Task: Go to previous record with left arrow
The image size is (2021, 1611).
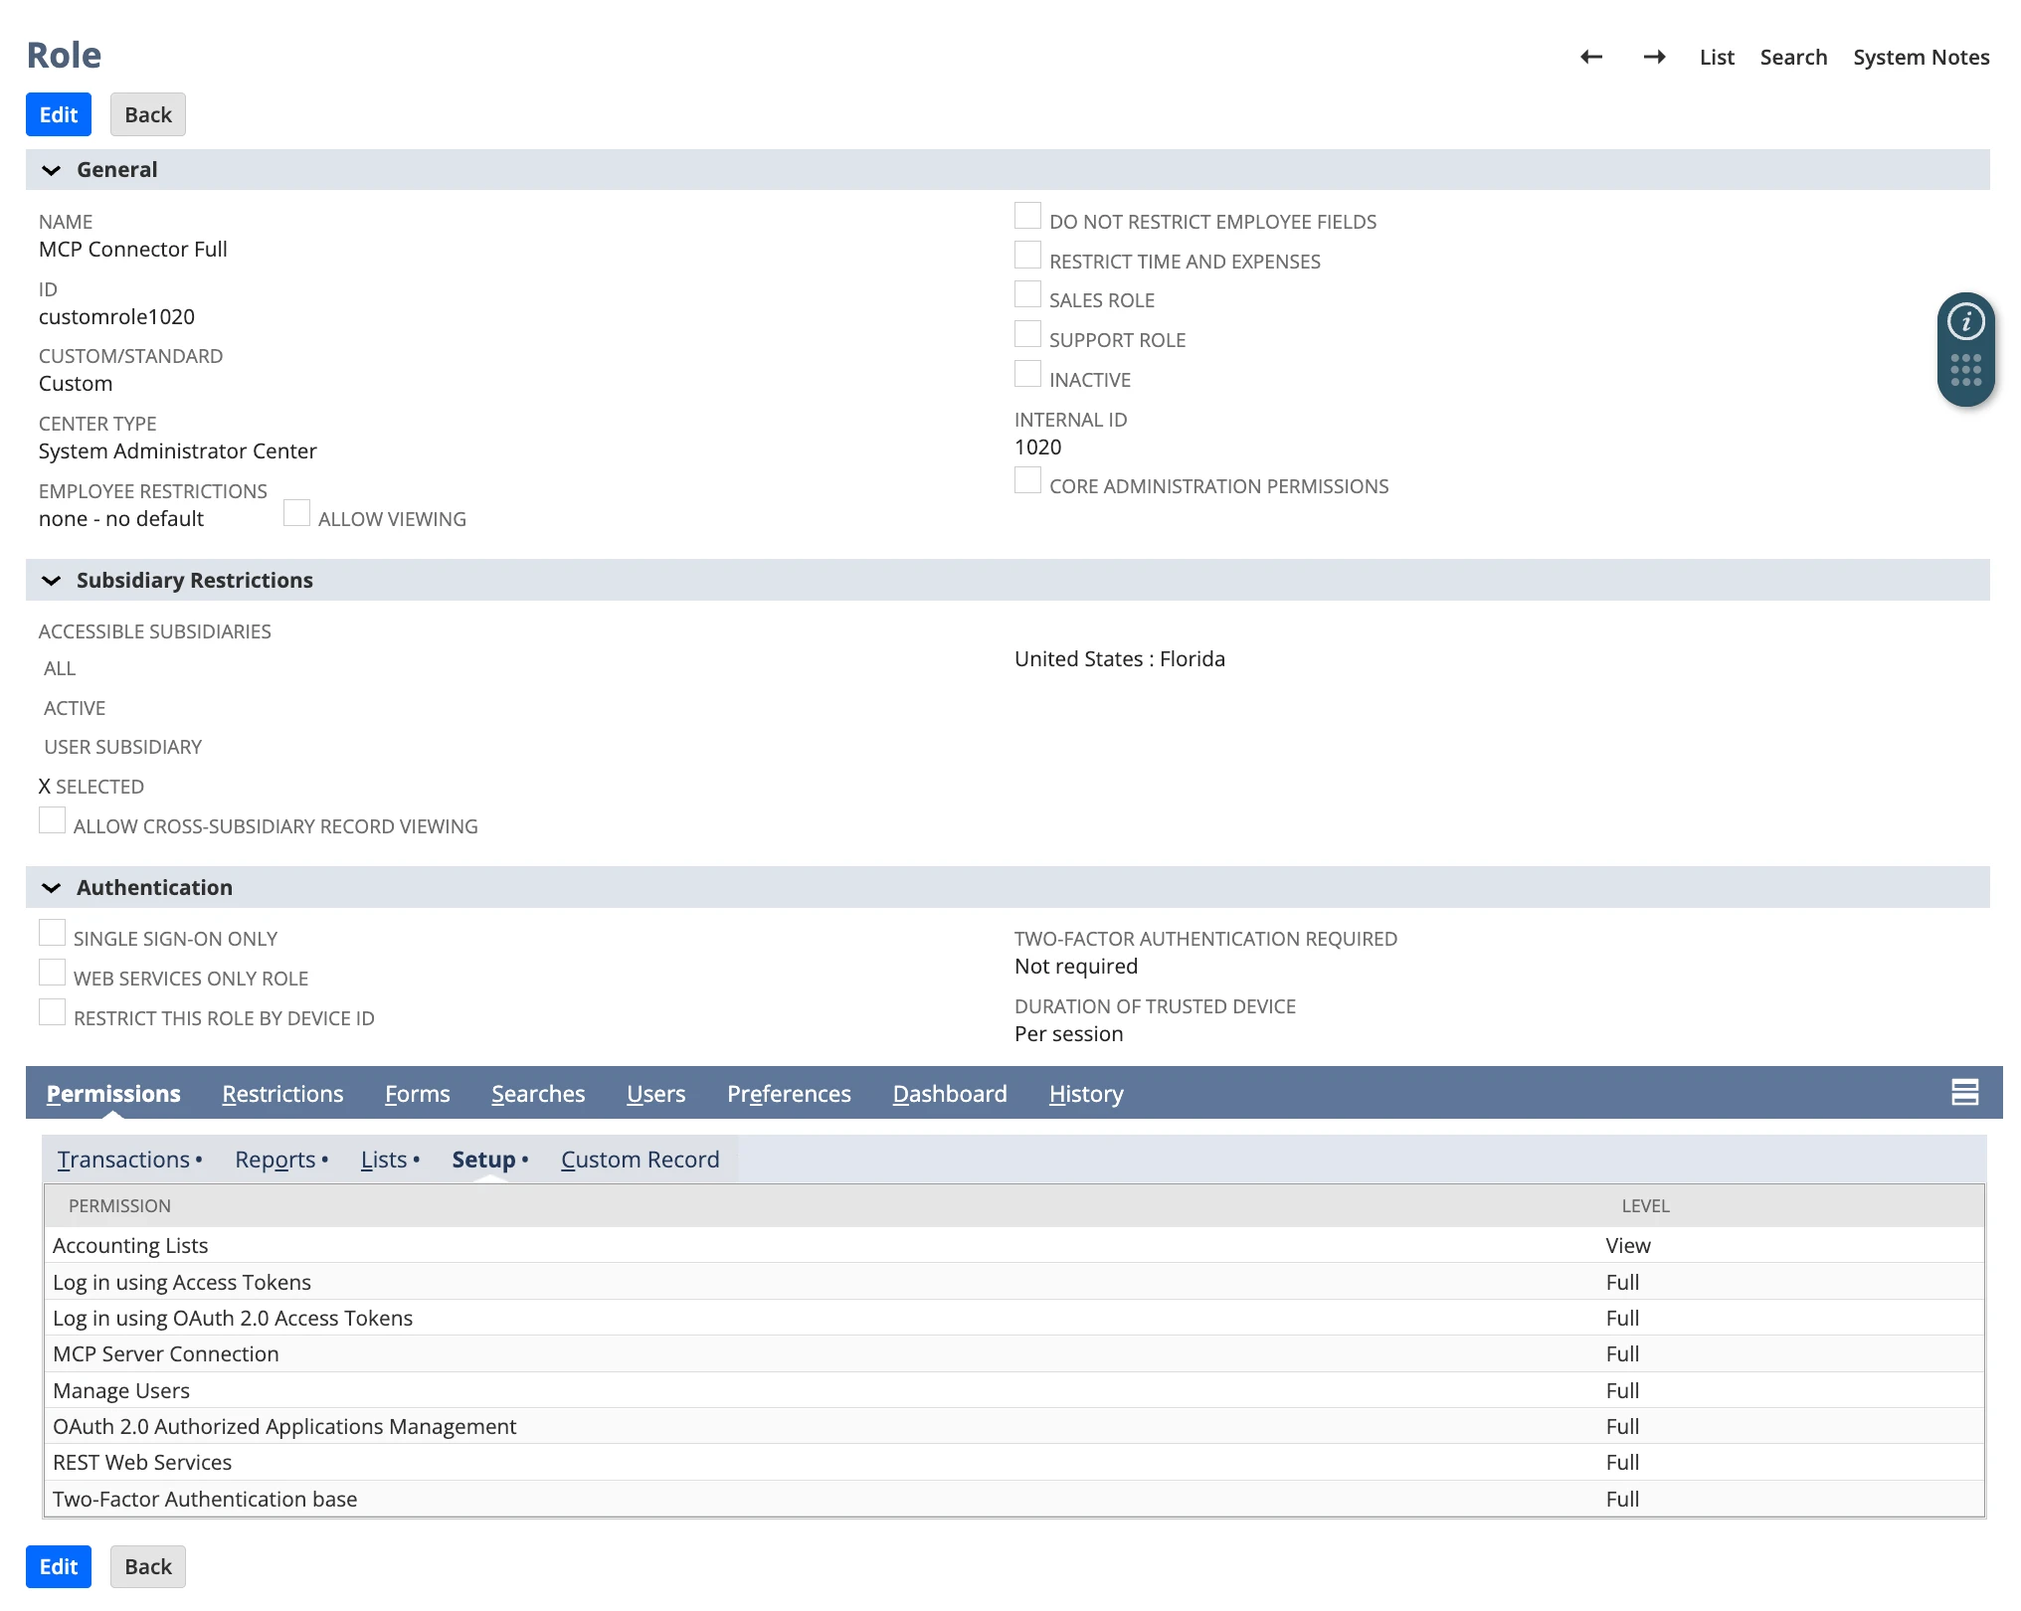Action: click(1591, 57)
